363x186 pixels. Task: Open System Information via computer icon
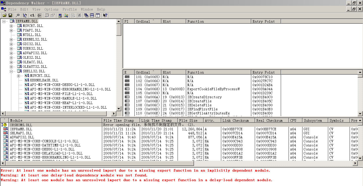(60, 15)
